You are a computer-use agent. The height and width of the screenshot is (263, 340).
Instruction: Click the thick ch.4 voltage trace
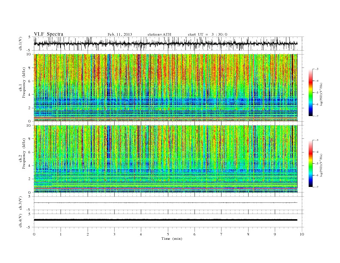[x=165, y=220]
